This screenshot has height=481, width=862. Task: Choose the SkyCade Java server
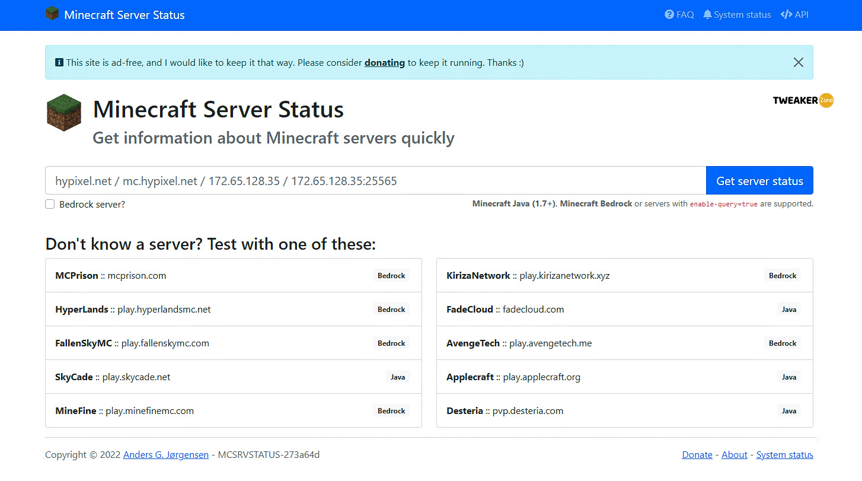pos(233,377)
